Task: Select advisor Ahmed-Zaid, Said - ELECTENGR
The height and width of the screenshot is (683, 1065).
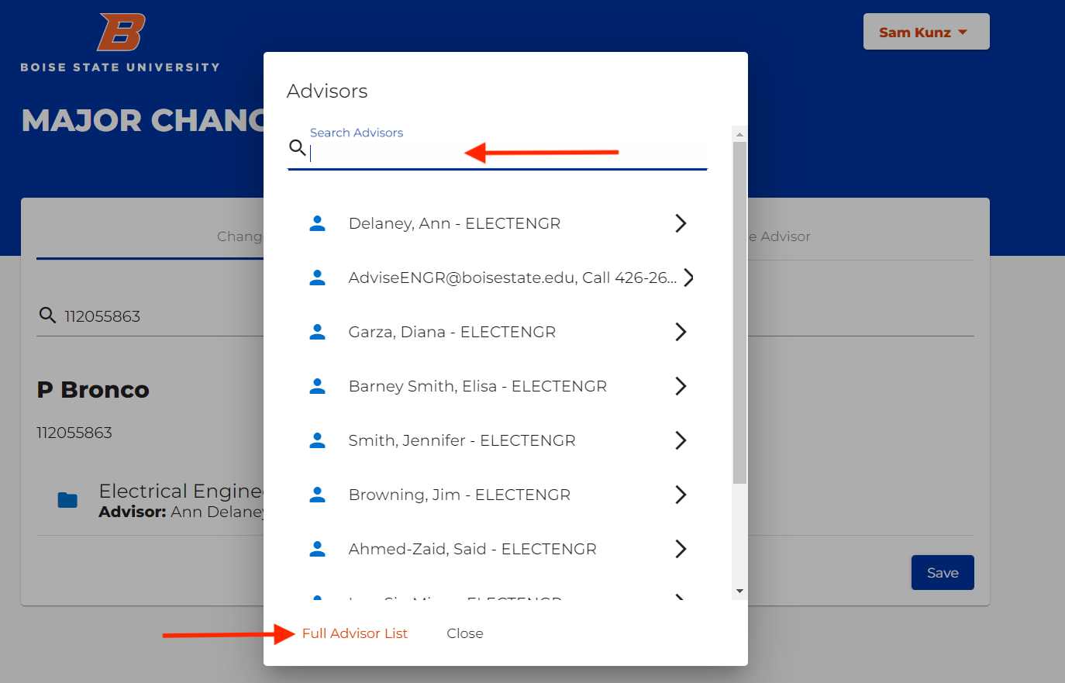Action: point(498,549)
